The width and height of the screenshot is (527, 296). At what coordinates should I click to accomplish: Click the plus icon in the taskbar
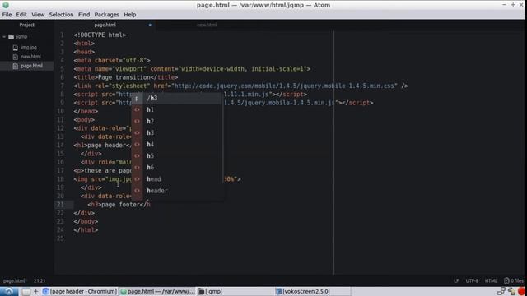click(35, 291)
